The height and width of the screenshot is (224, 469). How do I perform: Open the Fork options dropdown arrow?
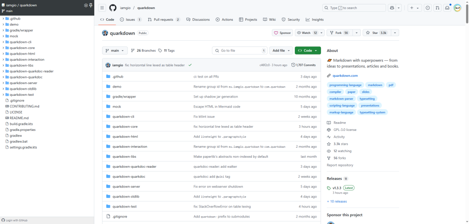[x=357, y=33]
